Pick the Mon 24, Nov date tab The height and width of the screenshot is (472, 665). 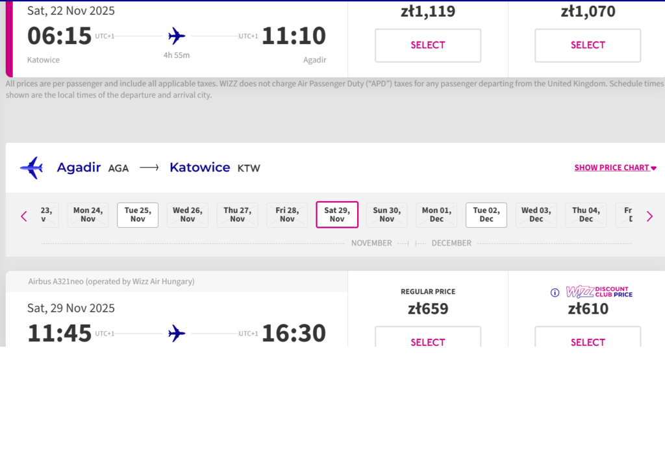pos(88,215)
